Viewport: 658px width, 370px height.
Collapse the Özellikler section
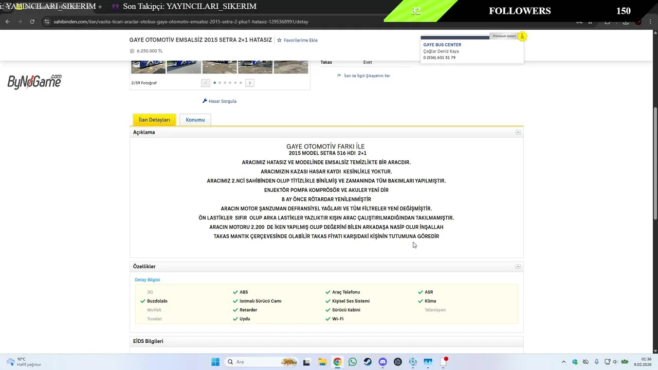click(x=518, y=266)
